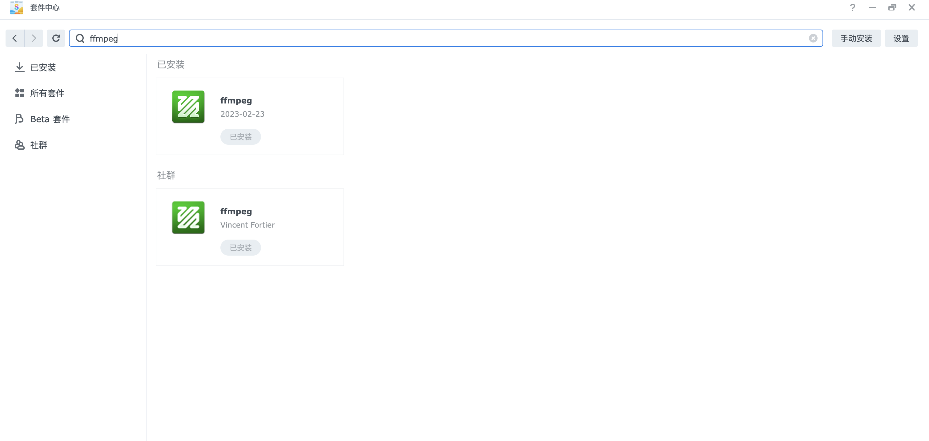Click the 手动安装 button
The height and width of the screenshot is (441, 929).
tap(856, 38)
